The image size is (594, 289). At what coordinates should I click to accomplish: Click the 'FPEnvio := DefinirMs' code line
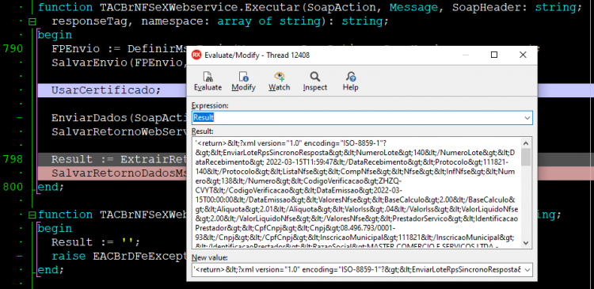coord(120,48)
